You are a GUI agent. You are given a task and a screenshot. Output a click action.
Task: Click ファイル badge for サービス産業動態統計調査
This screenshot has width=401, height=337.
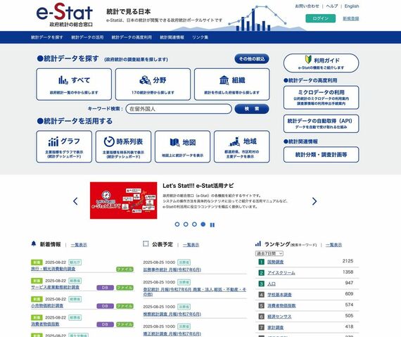[125, 288]
